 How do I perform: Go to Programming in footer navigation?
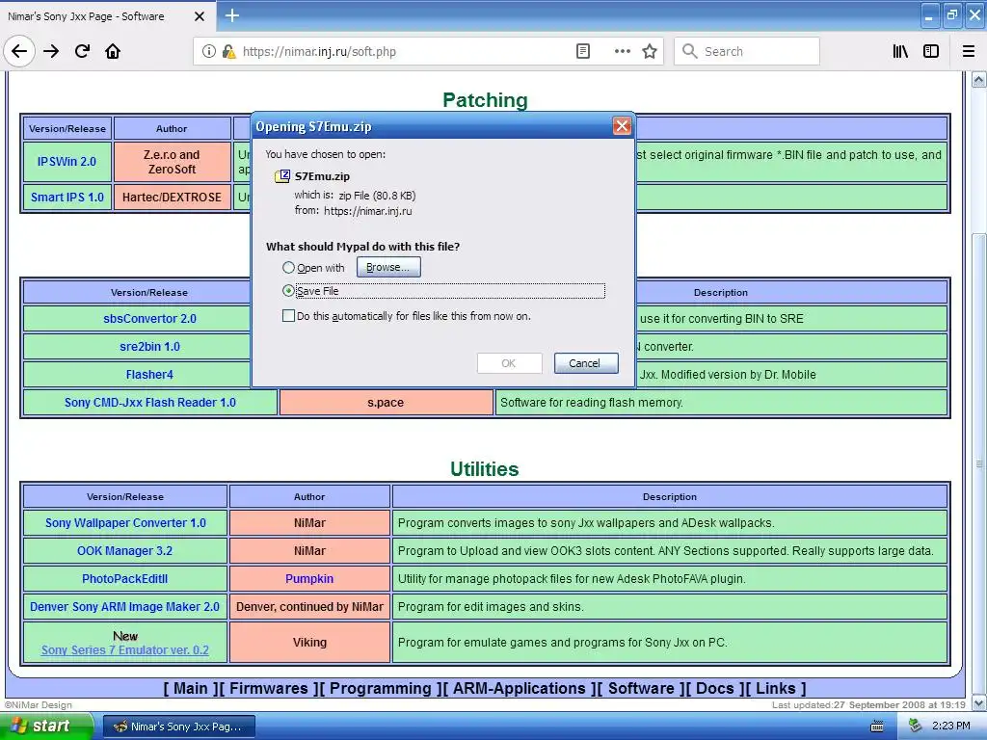(x=380, y=688)
